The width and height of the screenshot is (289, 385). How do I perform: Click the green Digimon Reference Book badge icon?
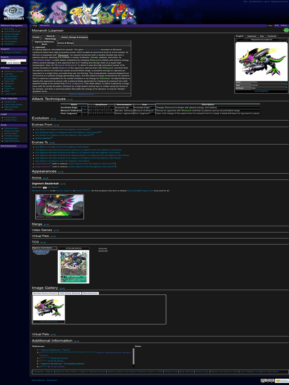point(286,30)
